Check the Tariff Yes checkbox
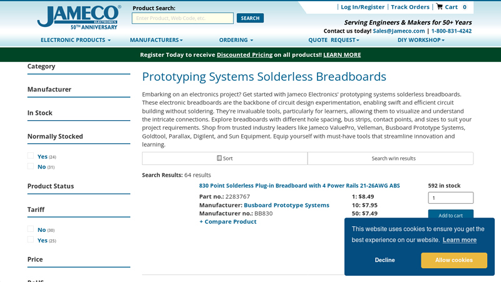This screenshot has height=282, width=501. click(x=31, y=239)
